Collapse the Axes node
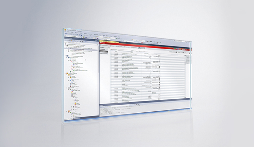 (x=70, y=97)
